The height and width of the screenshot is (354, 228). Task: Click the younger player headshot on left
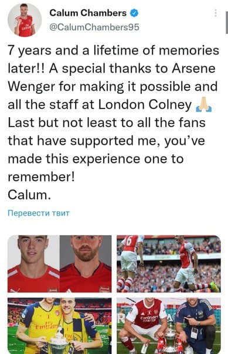click(33, 264)
